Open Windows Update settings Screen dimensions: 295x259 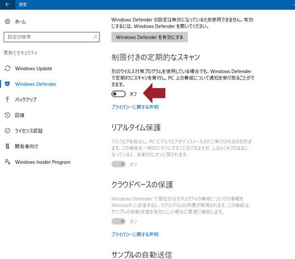[33, 68]
